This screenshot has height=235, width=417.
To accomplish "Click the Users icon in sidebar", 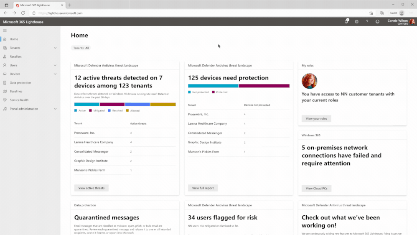I will click(5, 65).
